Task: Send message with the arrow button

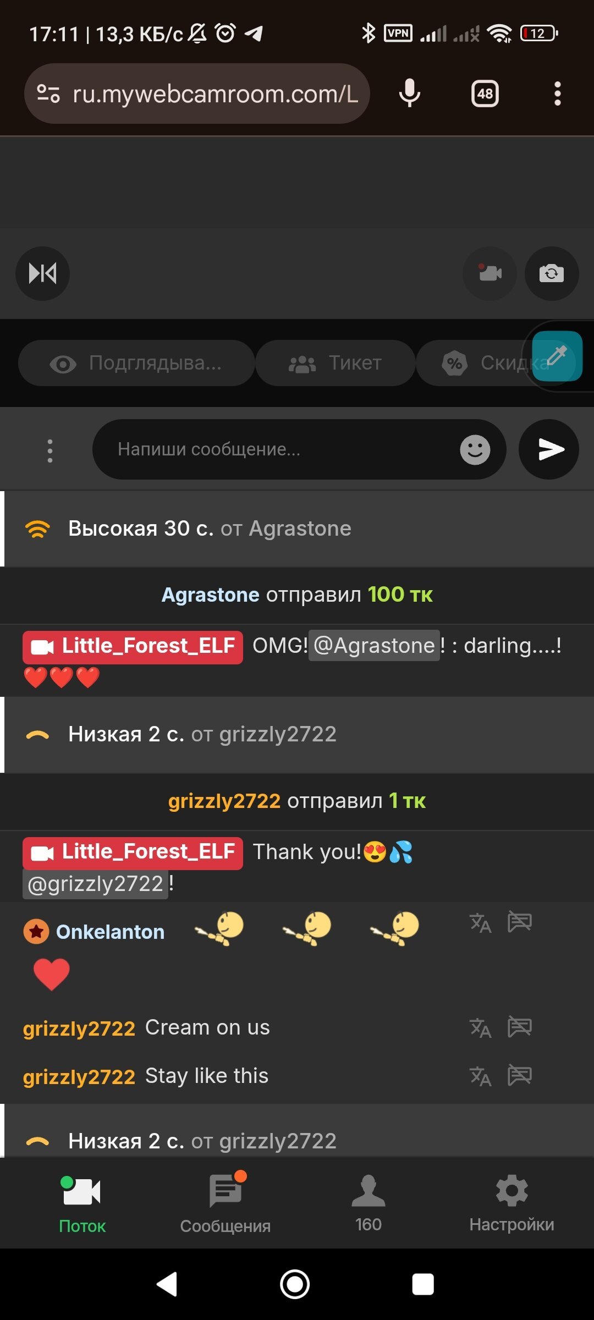Action: 549,449
